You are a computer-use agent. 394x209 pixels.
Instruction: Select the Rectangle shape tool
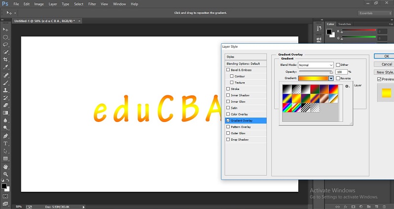5,159
